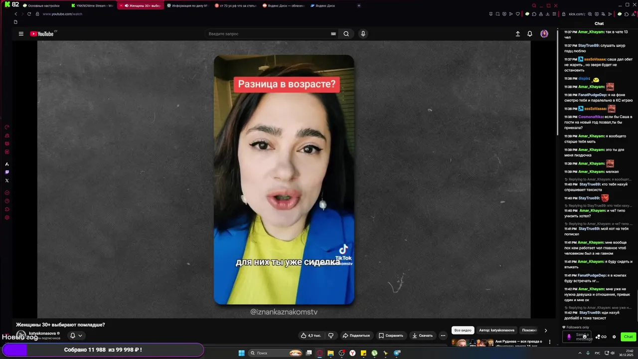Switch to 'Яндекс Диск — облачное' tab

point(284,5)
